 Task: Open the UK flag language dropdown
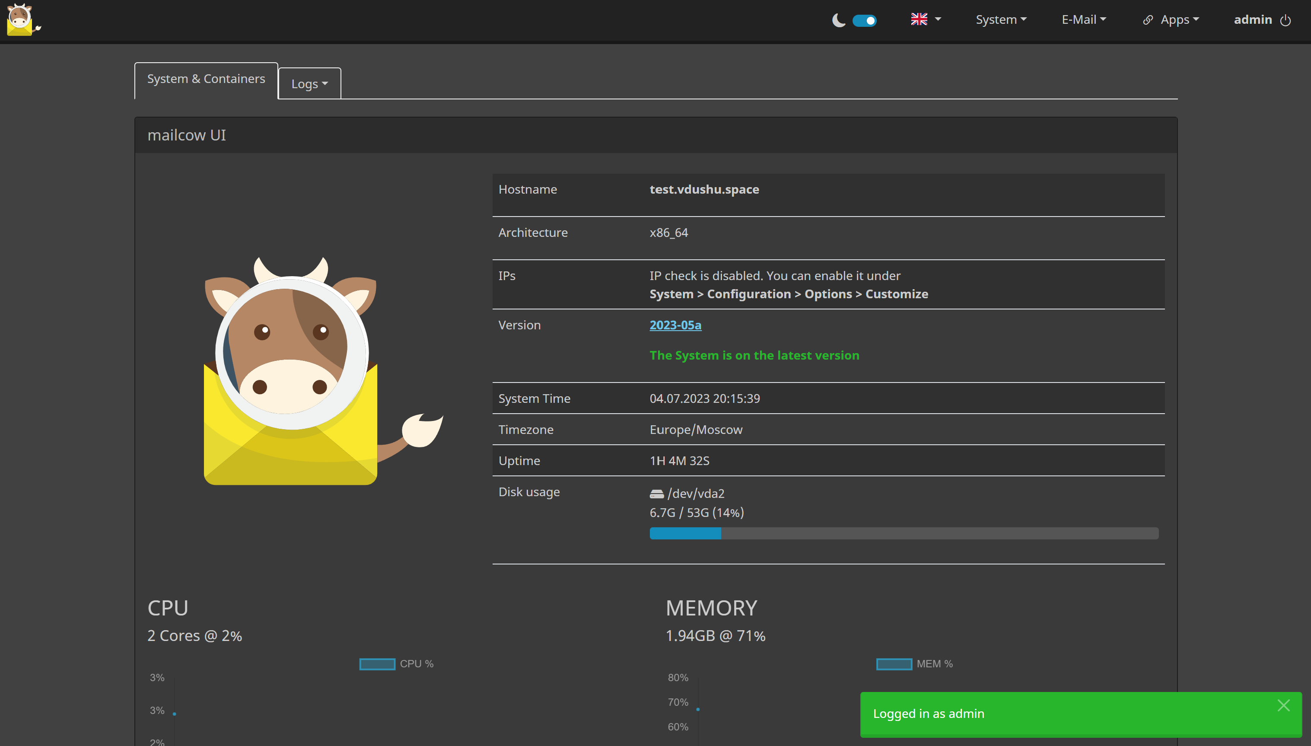coord(926,19)
